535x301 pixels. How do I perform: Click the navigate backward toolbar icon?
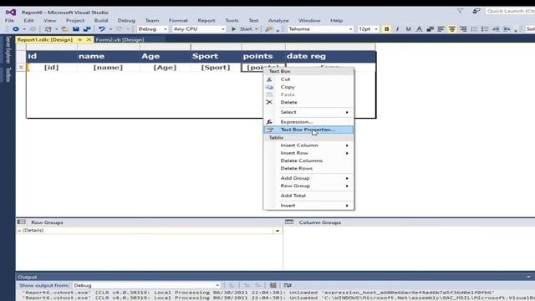(x=15, y=29)
